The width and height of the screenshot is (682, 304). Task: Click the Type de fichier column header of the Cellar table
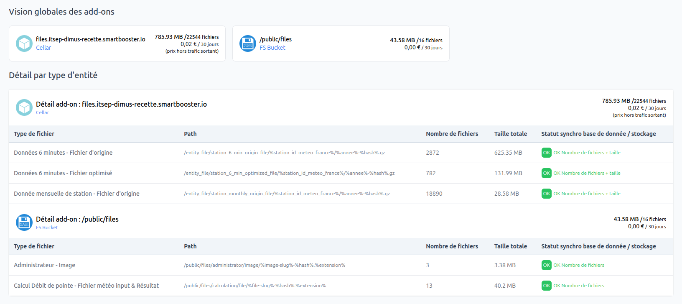pos(34,134)
